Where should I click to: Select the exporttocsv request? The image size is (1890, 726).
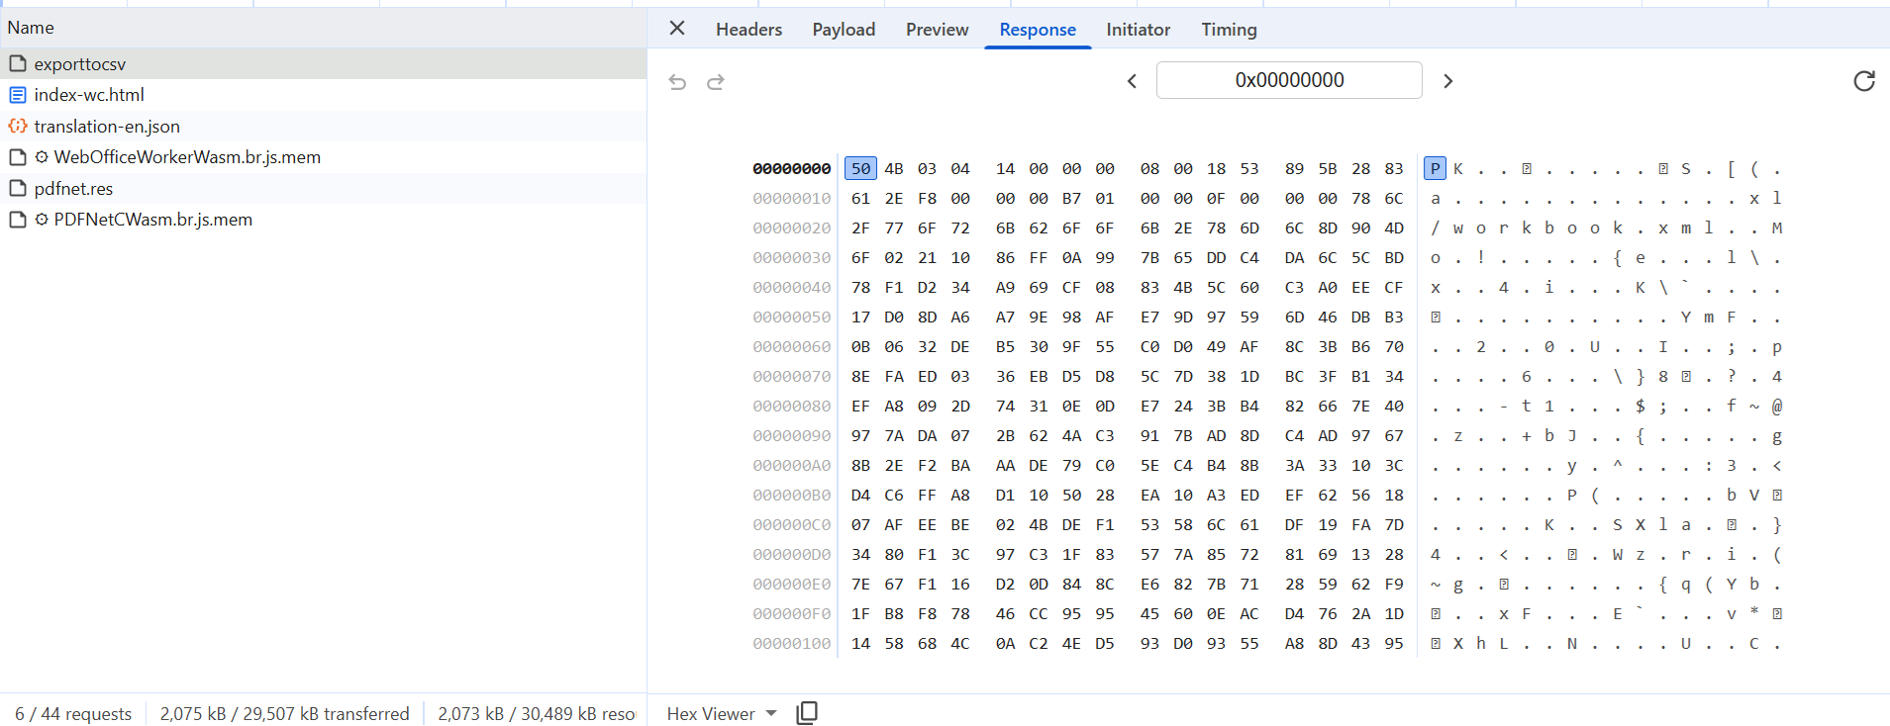80,64
